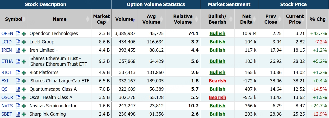Open the document icon for OSCR
This screenshot has height=118, width=329.
coord(18,97)
